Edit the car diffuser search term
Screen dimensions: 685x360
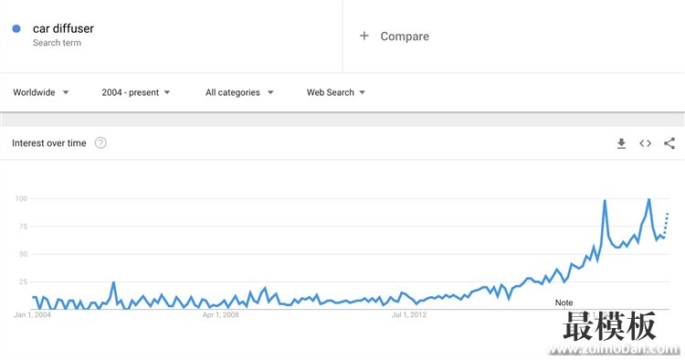(63, 29)
